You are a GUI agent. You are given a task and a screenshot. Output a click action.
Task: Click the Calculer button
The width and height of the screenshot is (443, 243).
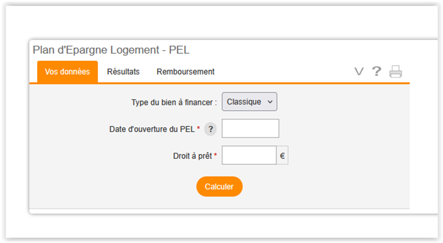[x=219, y=186]
